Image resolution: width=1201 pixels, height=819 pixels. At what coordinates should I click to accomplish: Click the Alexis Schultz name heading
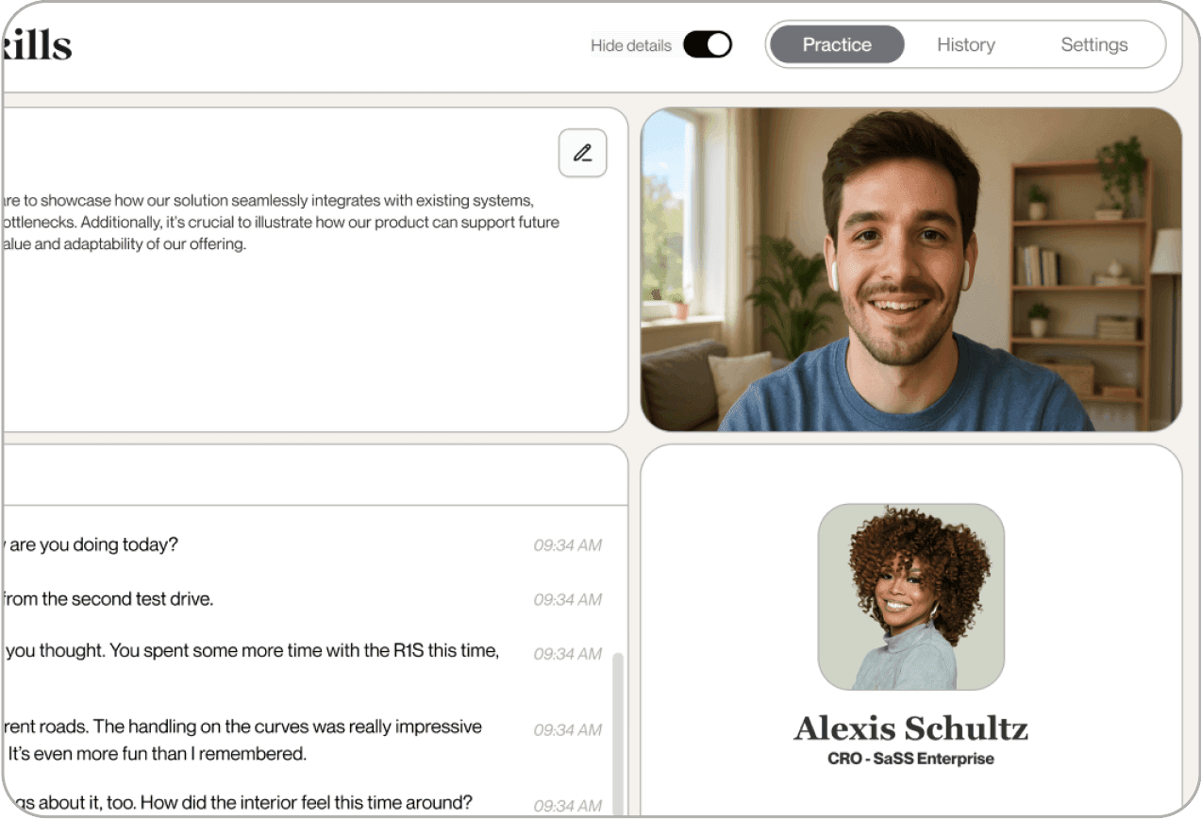(x=910, y=728)
